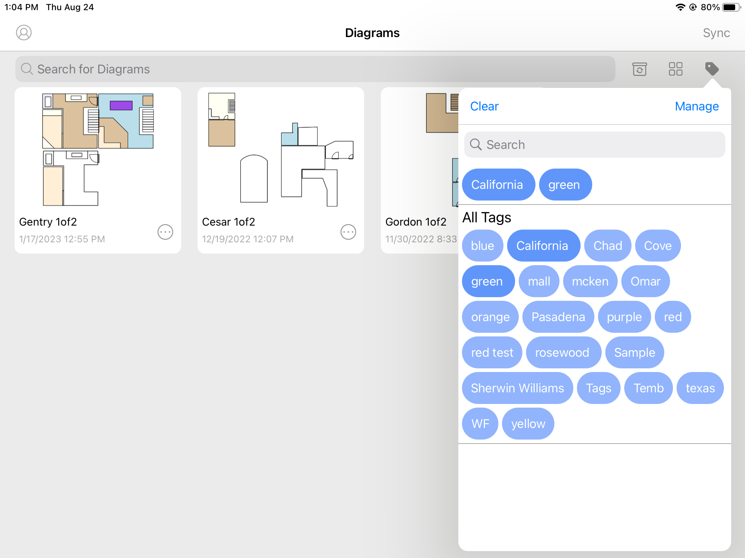
Task: Click magnifier icon in diagram search
Action: [27, 69]
